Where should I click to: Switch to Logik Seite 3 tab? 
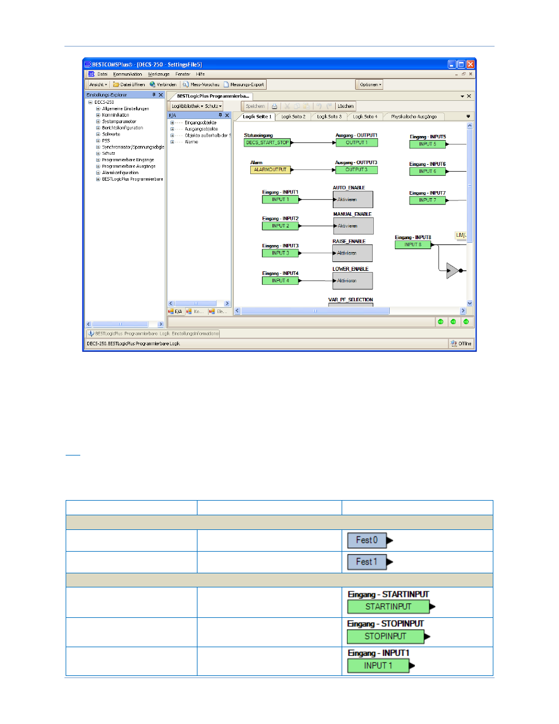pos(329,117)
